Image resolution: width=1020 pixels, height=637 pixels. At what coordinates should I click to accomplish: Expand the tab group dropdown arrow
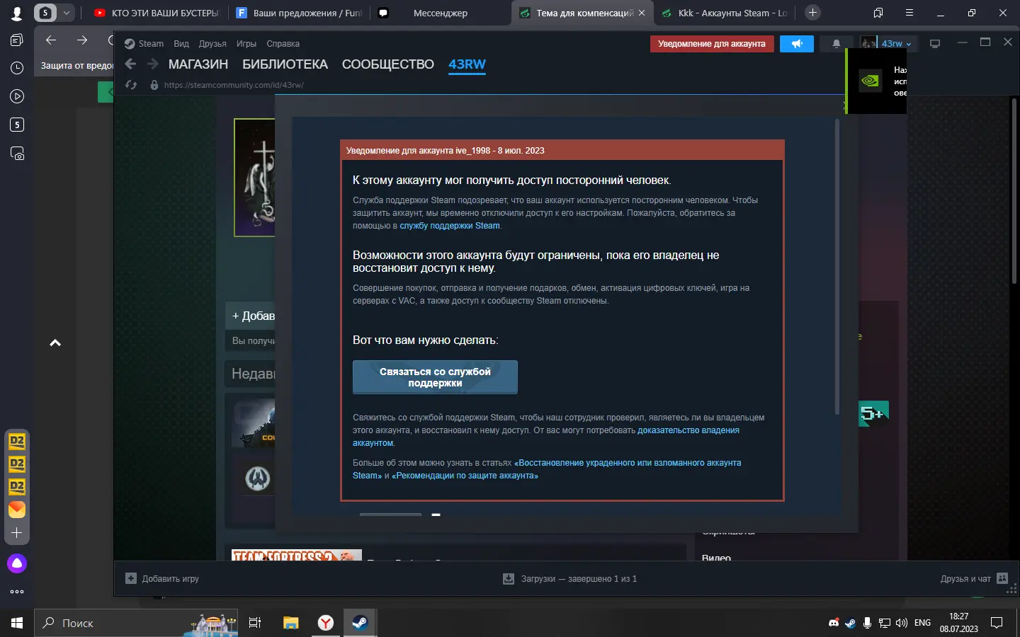pos(67,13)
